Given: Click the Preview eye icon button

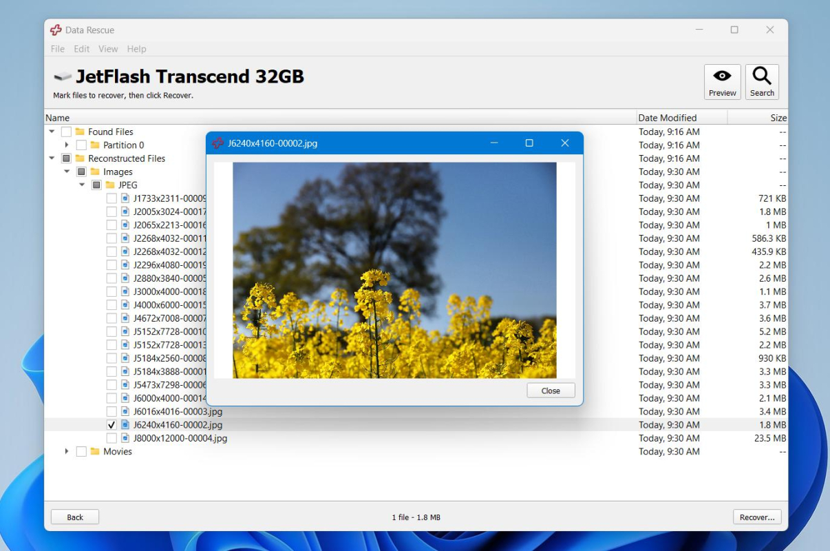Looking at the screenshot, I should (x=722, y=82).
